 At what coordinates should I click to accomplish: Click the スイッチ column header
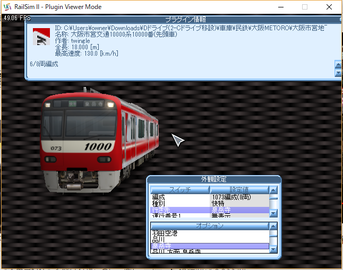(x=180, y=190)
